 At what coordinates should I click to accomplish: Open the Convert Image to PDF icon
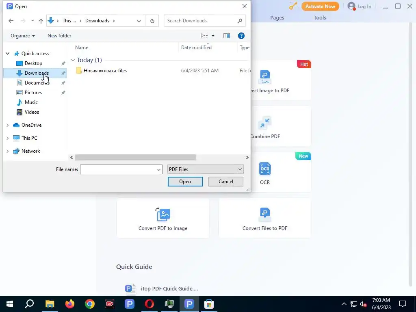click(x=265, y=77)
